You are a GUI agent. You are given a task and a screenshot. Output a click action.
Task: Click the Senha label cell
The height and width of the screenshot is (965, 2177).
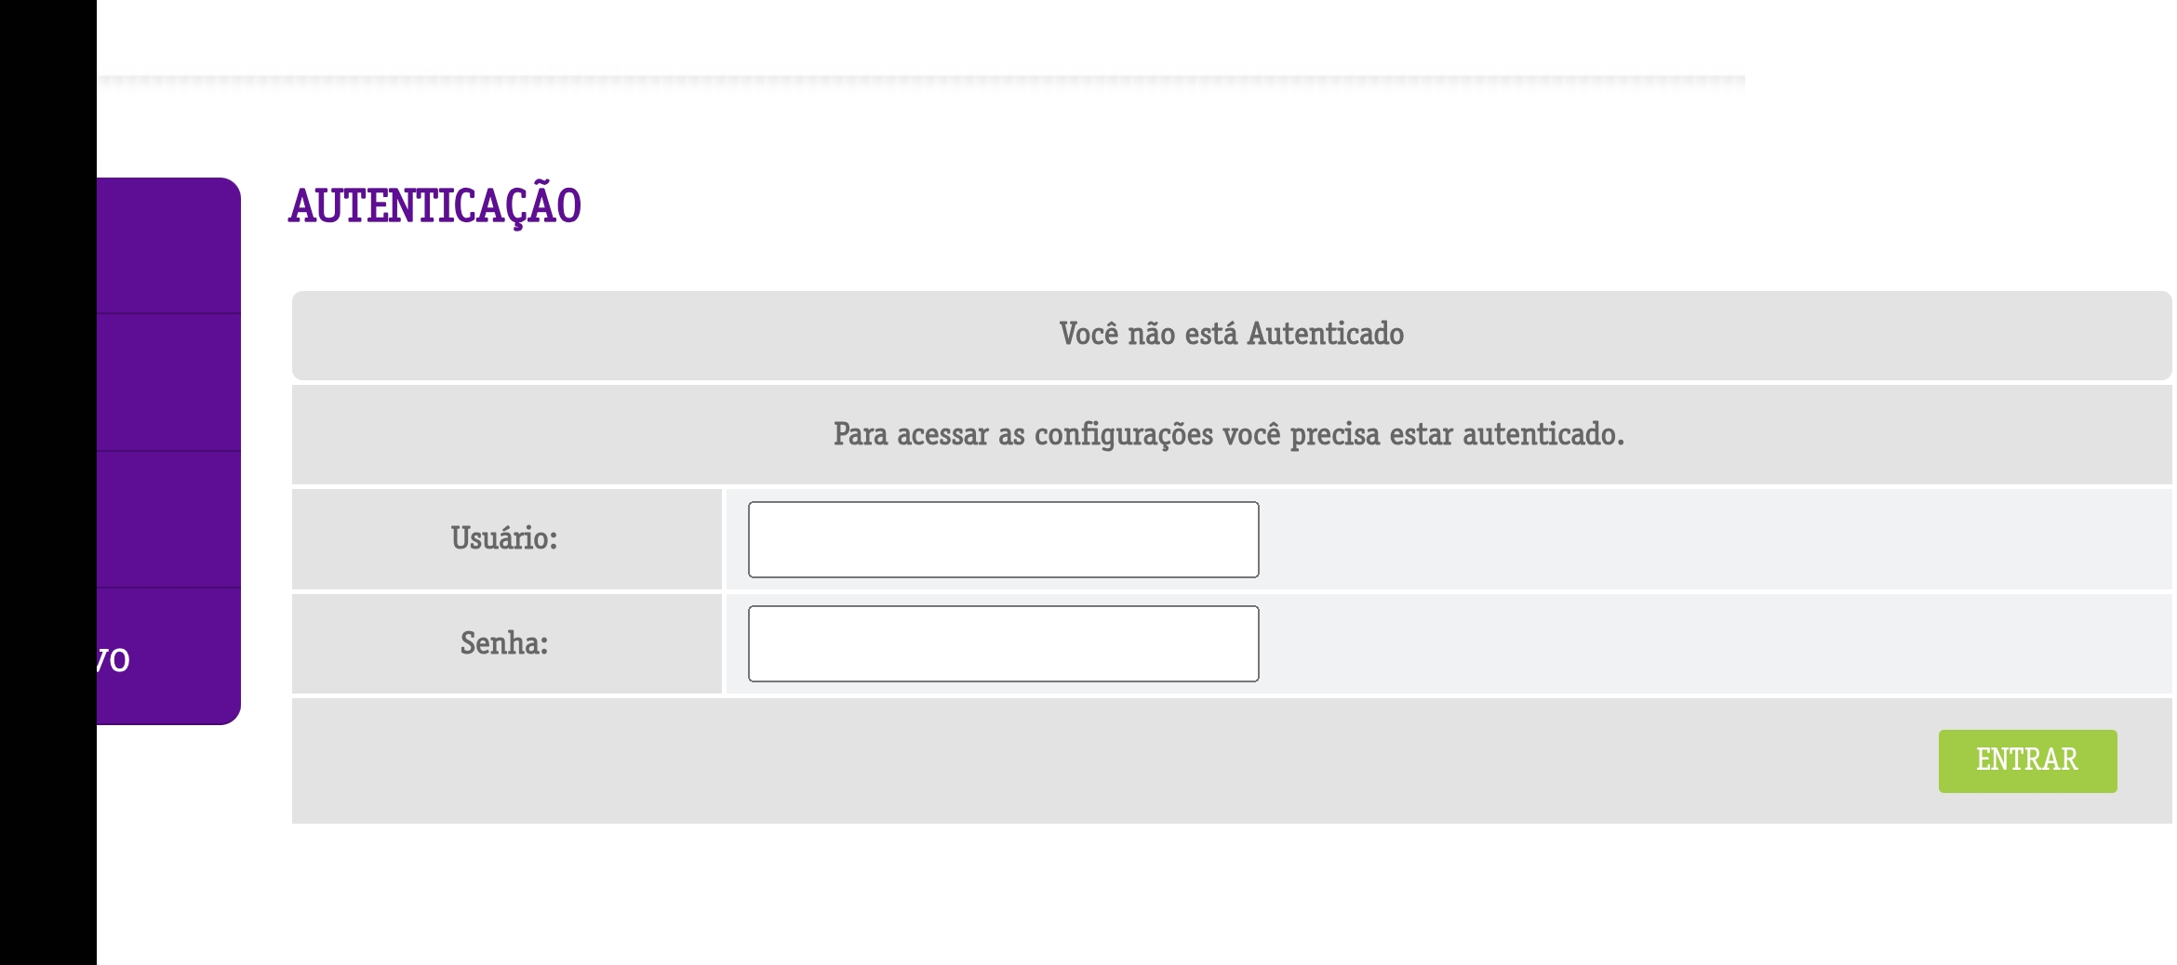(506, 643)
